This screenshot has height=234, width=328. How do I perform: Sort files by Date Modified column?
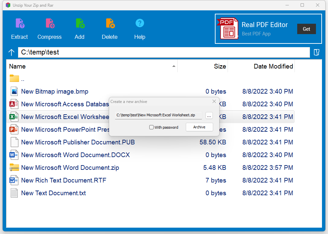point(273,66)
